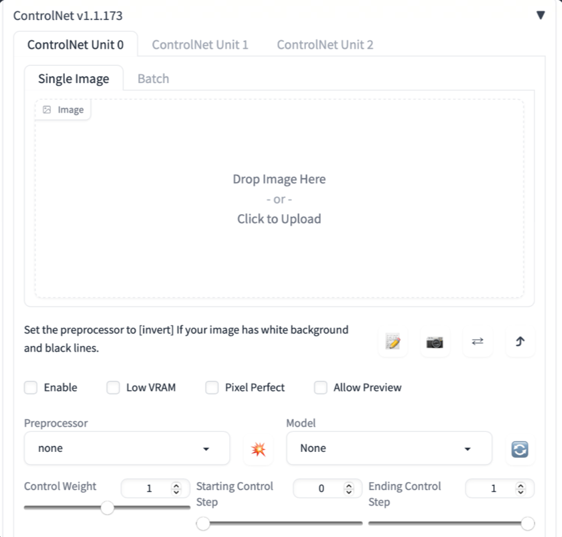The width and height of the screenshot is (562, 537).
Task: Click the mirror webcam swap-arrows icon
Action: coord(478,341)
